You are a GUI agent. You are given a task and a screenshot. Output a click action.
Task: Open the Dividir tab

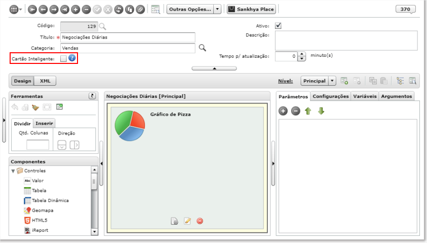pos(22,124)
